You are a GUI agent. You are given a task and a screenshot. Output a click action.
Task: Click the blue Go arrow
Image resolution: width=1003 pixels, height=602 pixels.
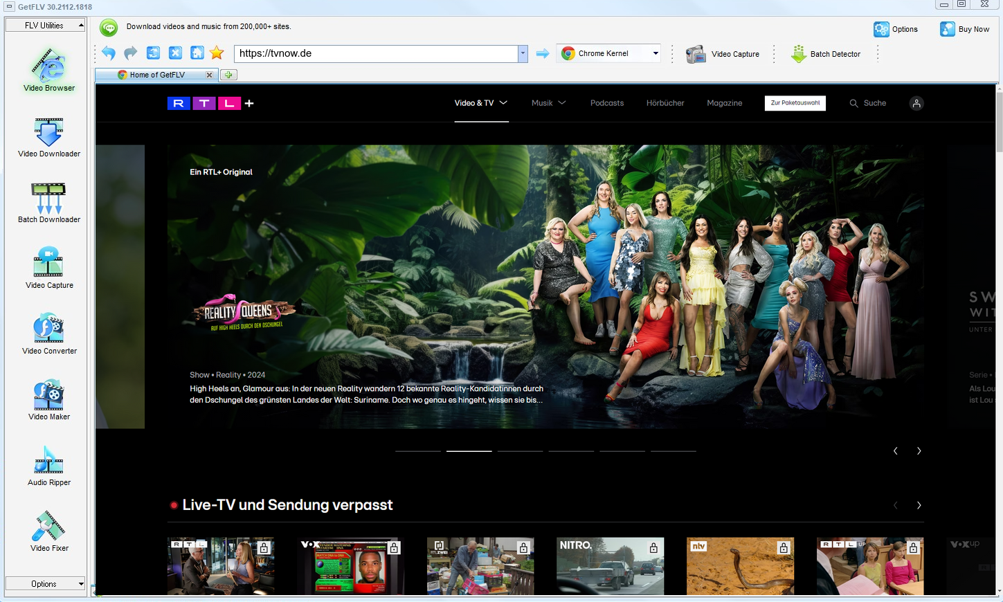tap(543, 53)
